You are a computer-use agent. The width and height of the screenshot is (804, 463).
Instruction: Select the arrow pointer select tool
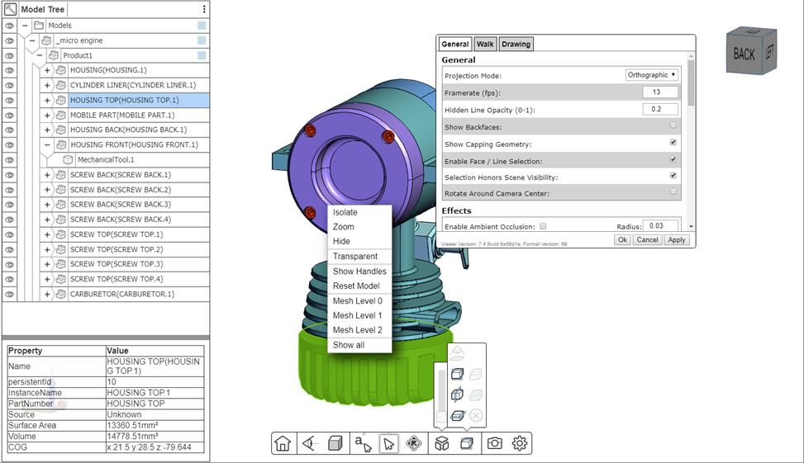click(388, 444)
